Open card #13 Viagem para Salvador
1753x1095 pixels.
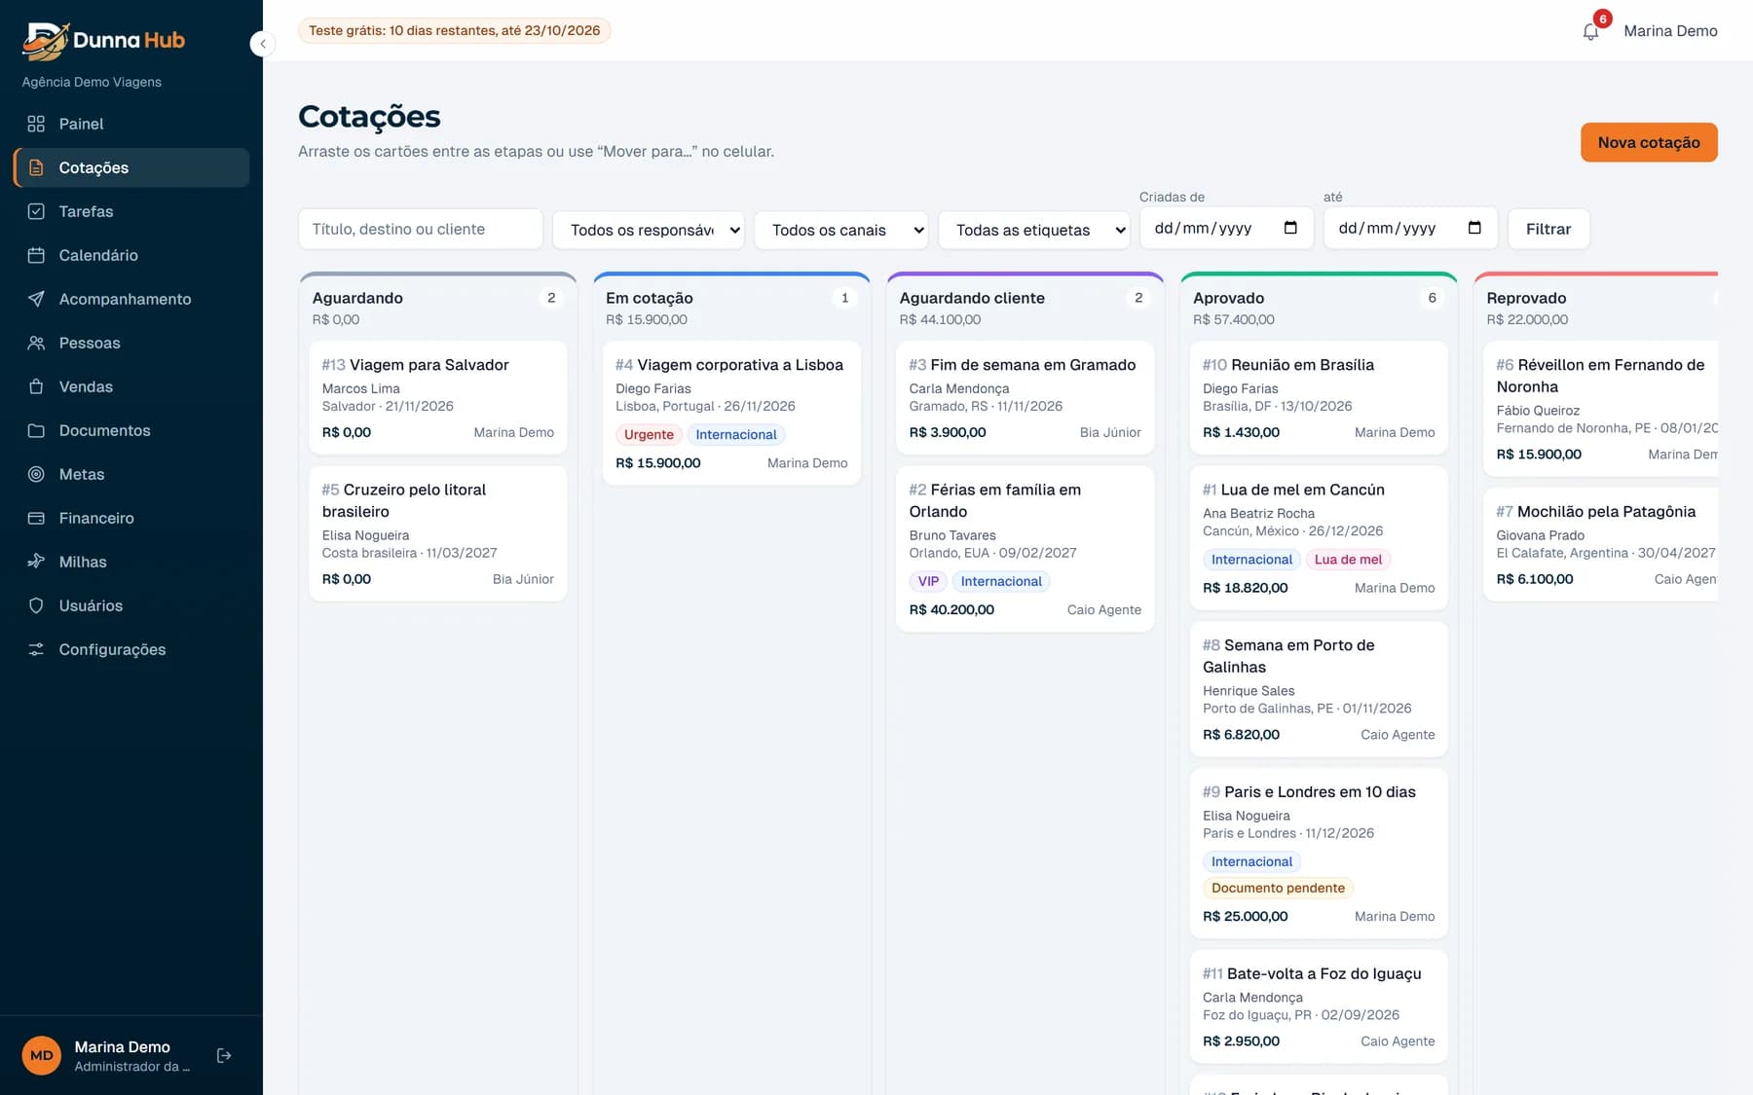pos(438,397)
